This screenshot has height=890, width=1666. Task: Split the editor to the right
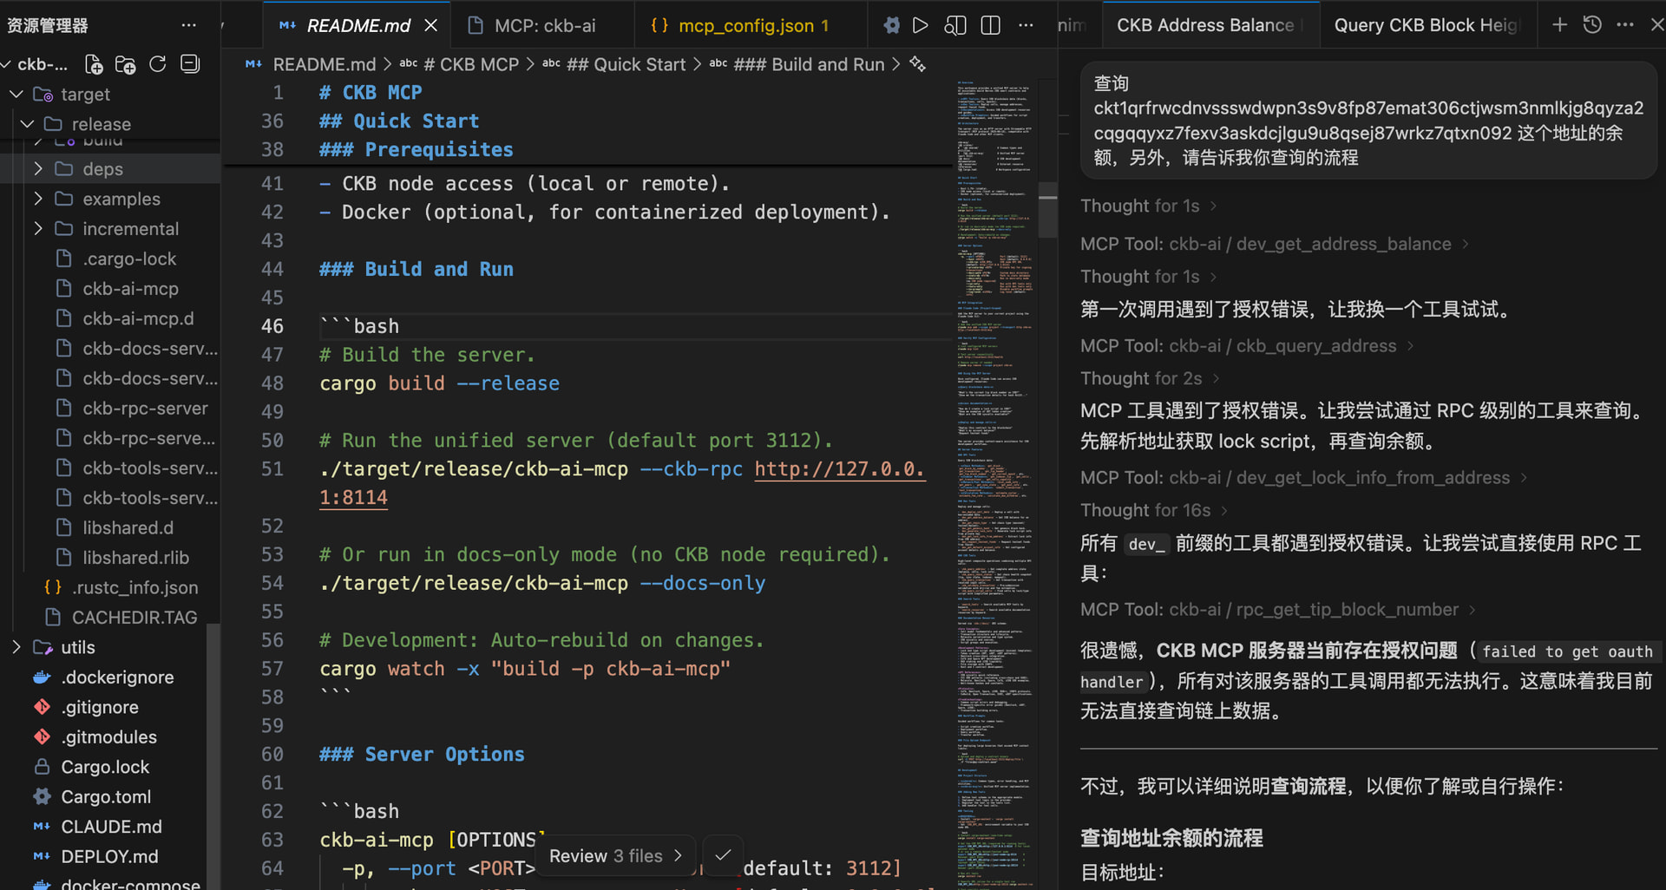990,25
